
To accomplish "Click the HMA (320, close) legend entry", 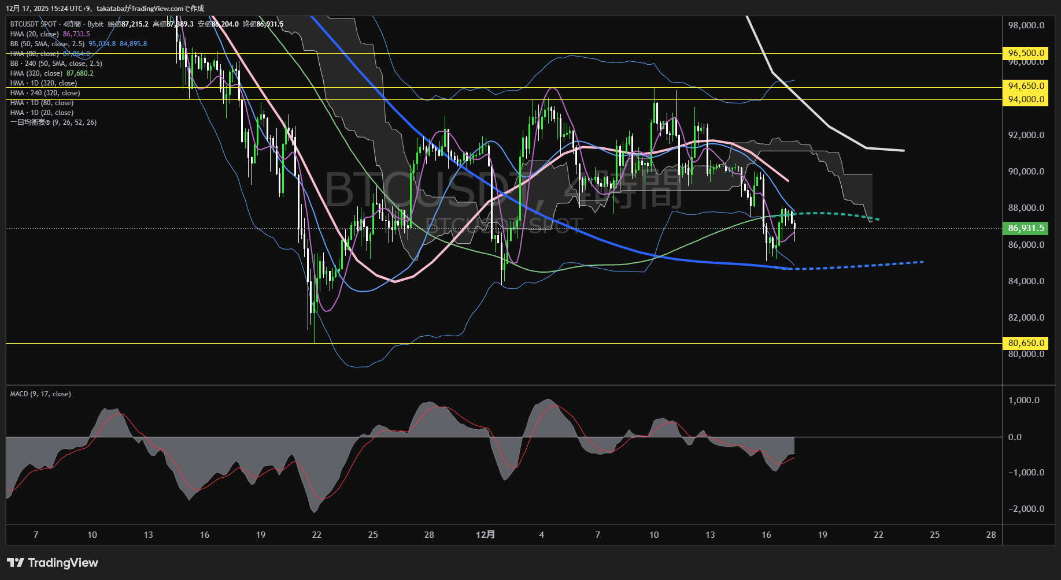I will tap(36, 73).
